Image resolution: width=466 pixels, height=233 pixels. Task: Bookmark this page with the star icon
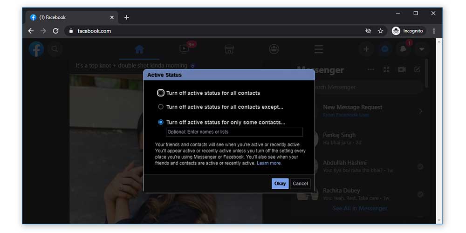tap(380, 31)
